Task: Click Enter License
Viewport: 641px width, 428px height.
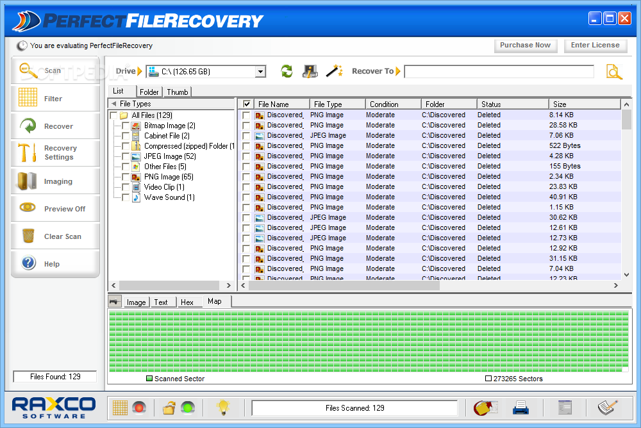Action: click(595, 45)
